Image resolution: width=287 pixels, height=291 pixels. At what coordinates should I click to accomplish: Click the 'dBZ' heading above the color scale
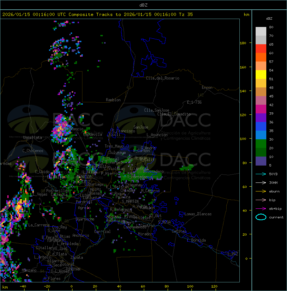pyautogui.click(x=269, y=19)
